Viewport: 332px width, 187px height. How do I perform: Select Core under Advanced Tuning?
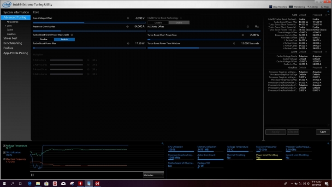9,26
